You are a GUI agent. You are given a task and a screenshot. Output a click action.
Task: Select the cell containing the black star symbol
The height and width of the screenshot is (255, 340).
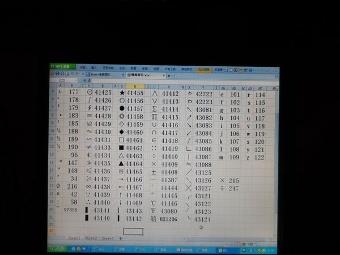point(122,93)
